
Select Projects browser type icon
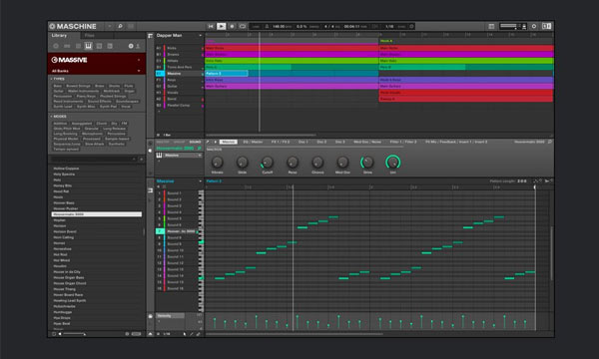click(56, 46)
